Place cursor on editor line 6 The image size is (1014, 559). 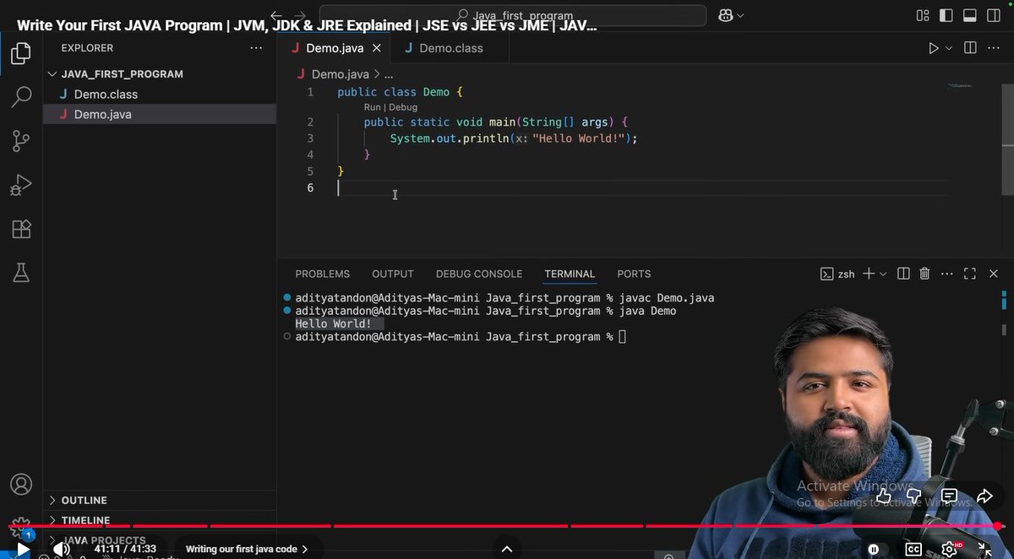pos(642,187)
